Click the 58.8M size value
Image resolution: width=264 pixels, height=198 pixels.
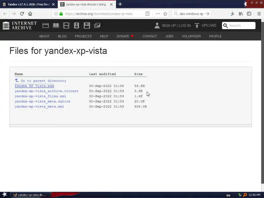pos(139,86)
